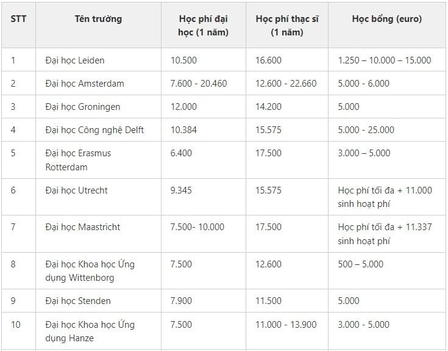Click the "Tên trường" column header
Image resolution: width=448 pixels, height=351 pixels.
click(x=98, y=19)
